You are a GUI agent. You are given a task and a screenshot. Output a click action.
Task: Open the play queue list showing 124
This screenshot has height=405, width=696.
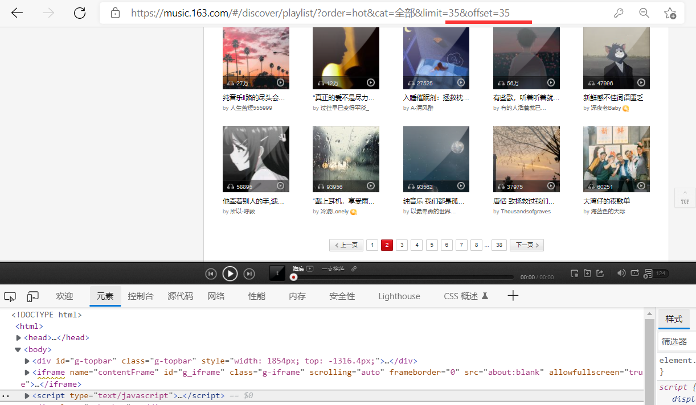[x=655, y=274]
